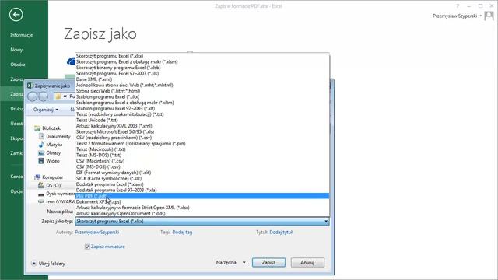Click Dodaj tag link

(182, 233)
